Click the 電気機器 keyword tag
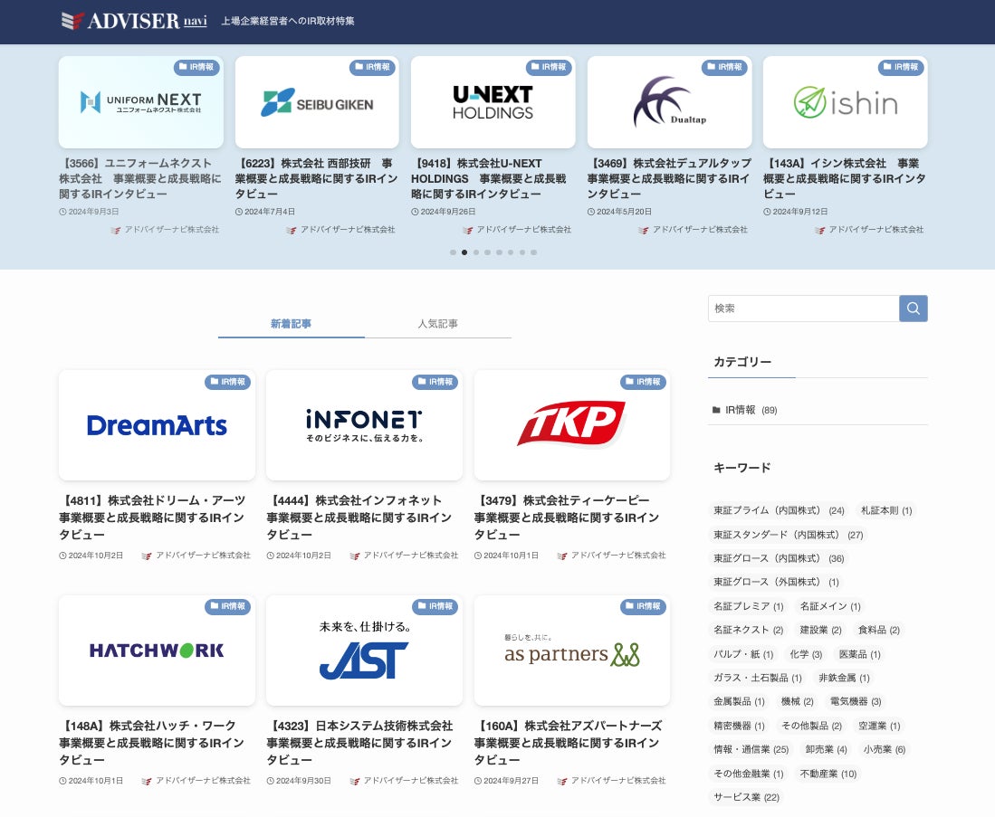This screenshot has height=817, width=995. point(856,701)
